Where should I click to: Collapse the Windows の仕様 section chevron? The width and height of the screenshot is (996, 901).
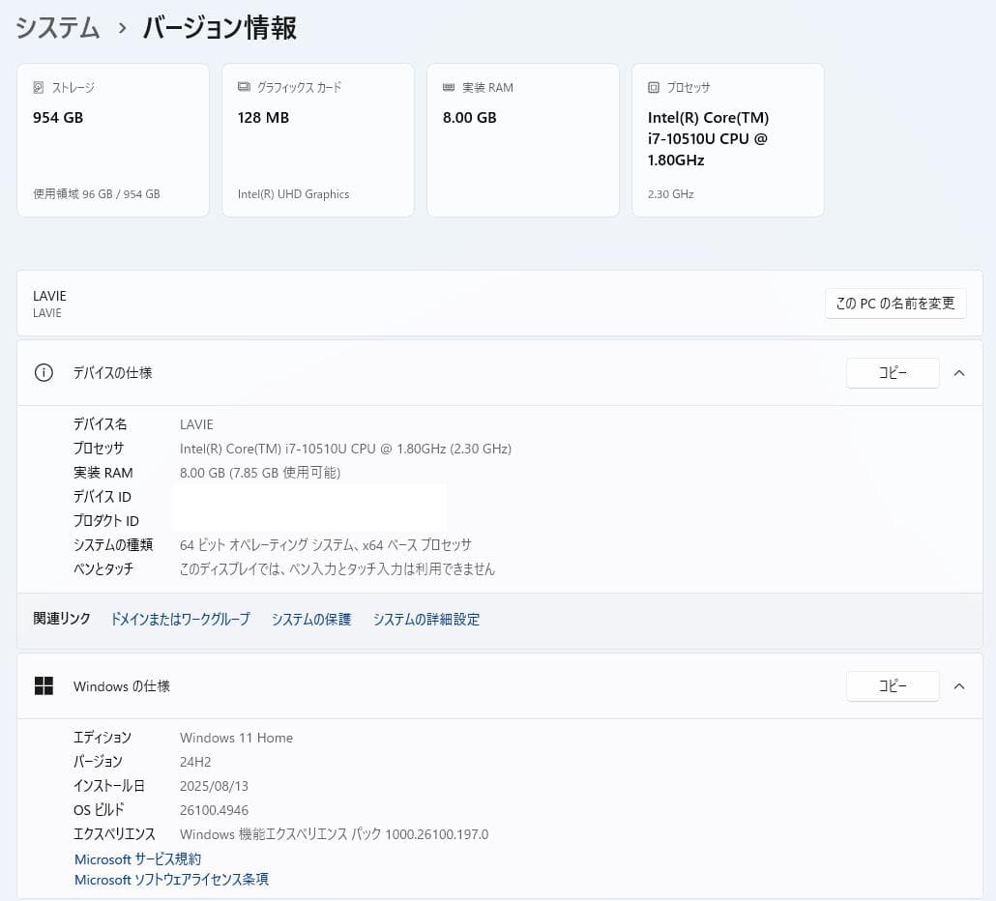point(958,686)
